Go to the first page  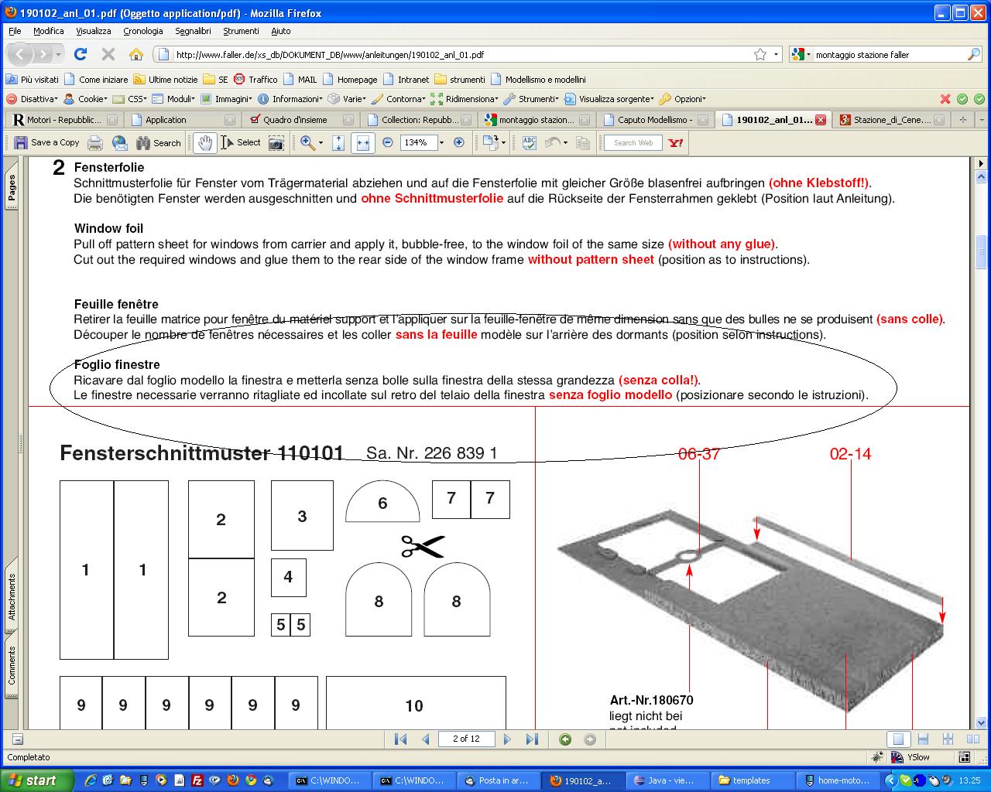[400, 739]
